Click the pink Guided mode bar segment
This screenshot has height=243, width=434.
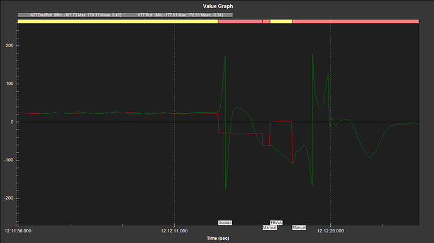240,21
